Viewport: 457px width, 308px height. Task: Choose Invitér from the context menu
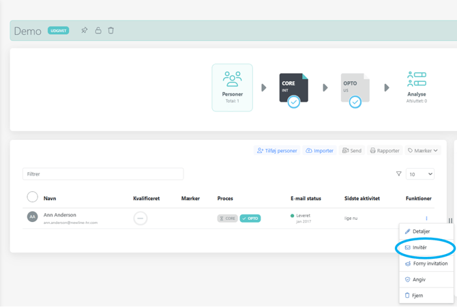(x=419, y=248)
